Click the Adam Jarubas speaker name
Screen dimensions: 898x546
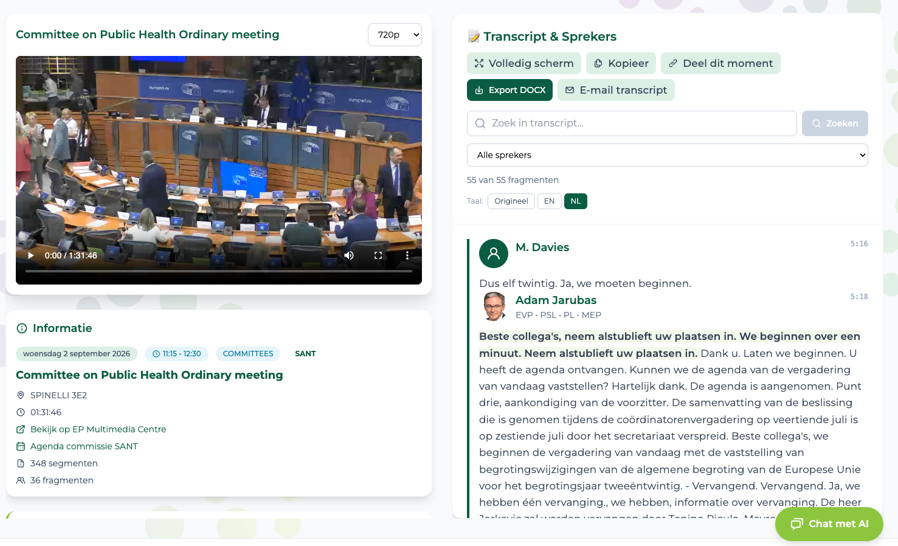[x=556, y=300]
